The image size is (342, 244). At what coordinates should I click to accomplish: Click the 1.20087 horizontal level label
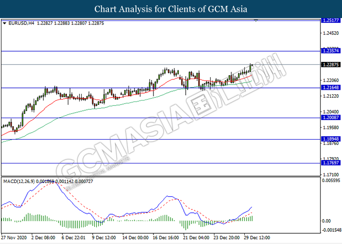[x=330, y=118]
